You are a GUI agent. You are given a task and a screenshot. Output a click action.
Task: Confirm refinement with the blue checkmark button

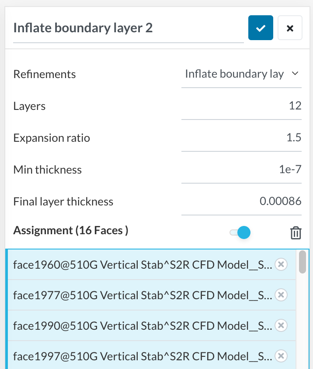(x=261, y=28)
